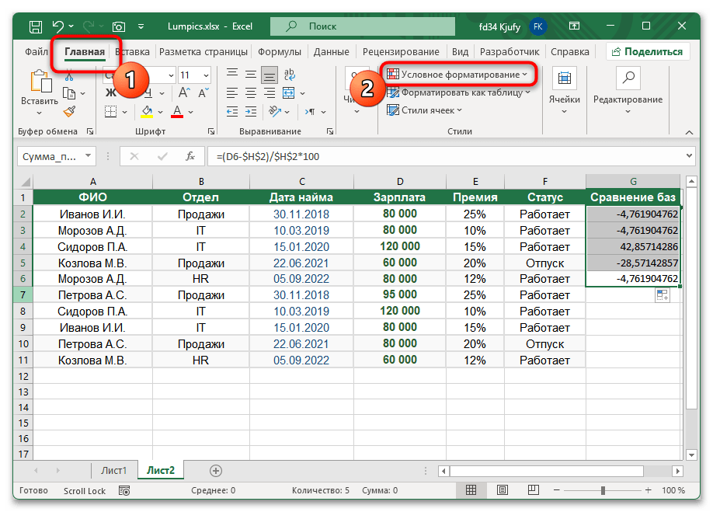Click the camera icon in quick access toolbar
The image size is (713, 512).
(119, 26)
